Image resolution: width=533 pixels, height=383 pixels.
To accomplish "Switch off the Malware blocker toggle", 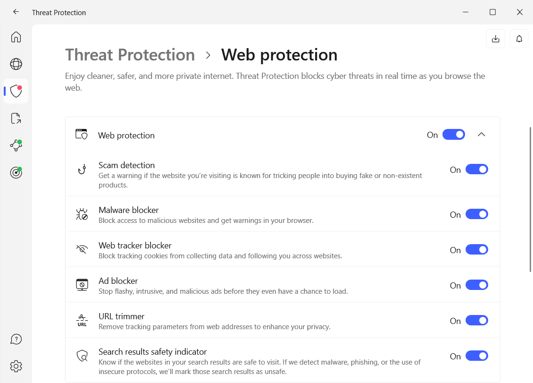I will (476, 214).
